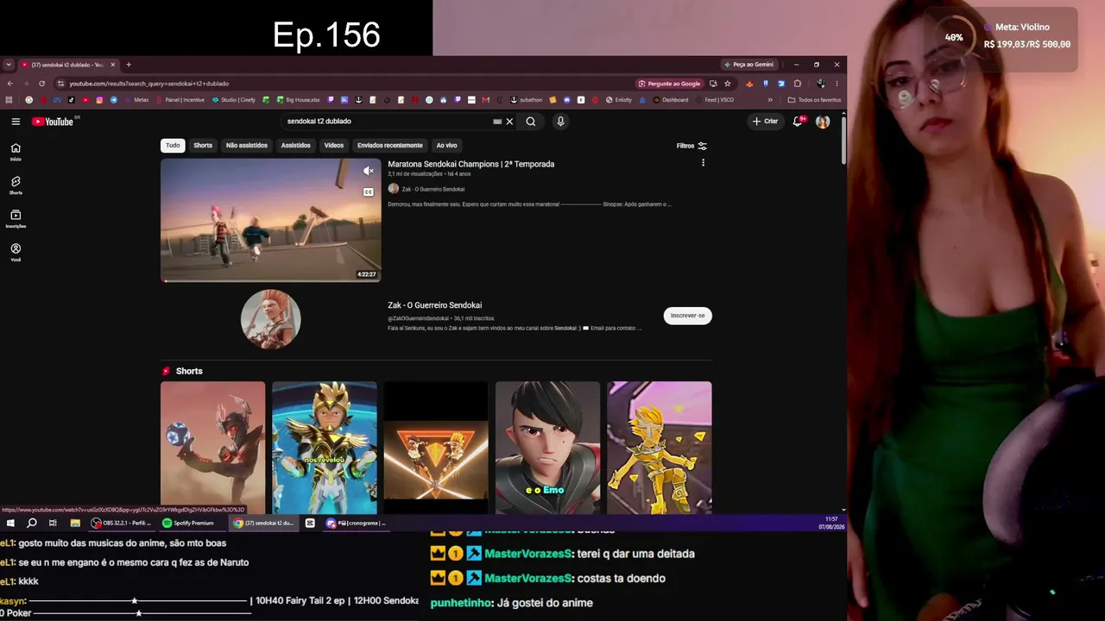This screenshot has height=621, width=1105.
Task: Open a new Chrome tab
Action: (x=129, y=65)
